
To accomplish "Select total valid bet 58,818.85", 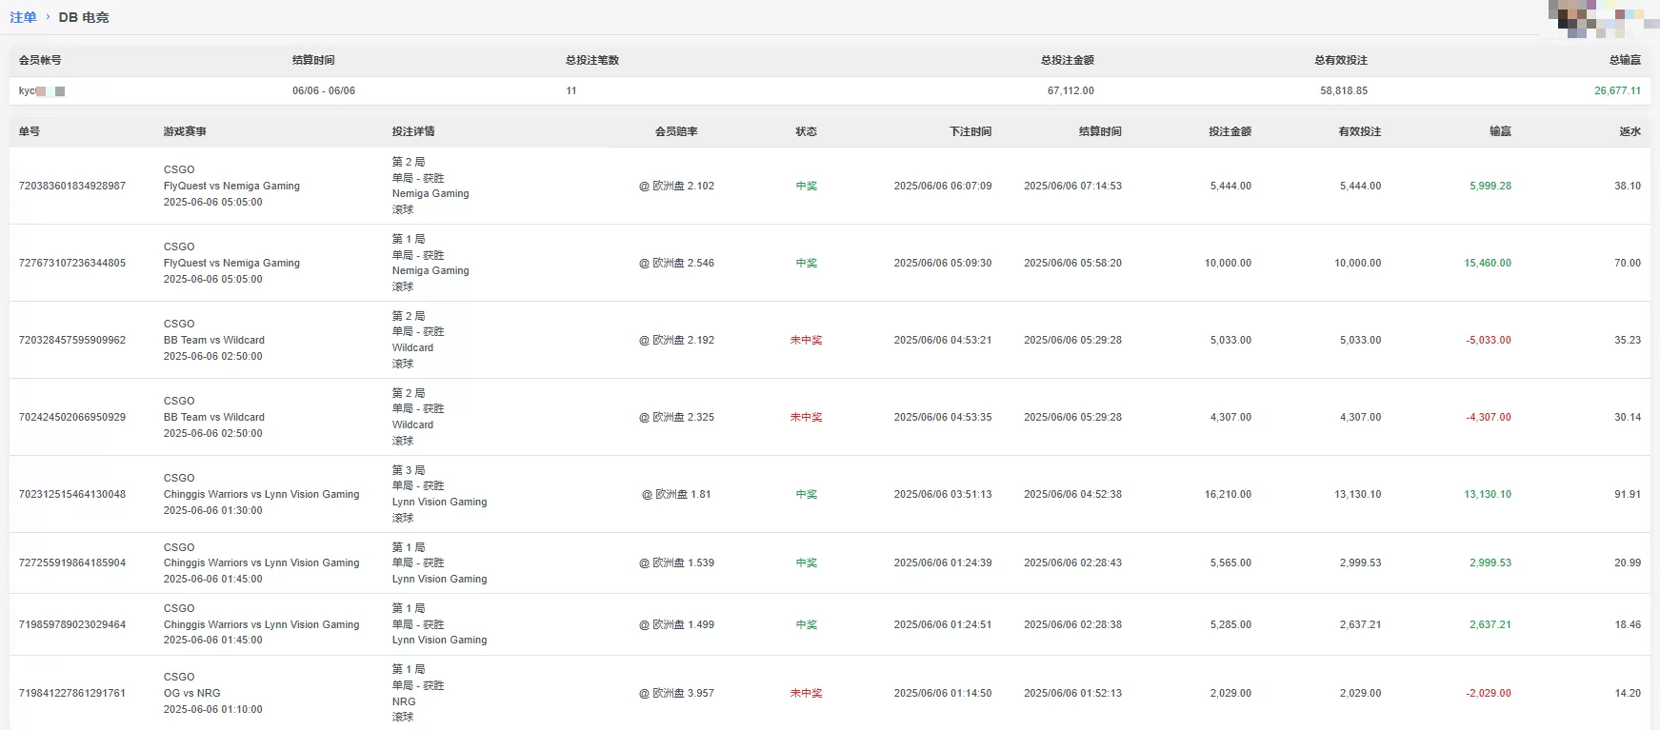I will coord(1344,91).
